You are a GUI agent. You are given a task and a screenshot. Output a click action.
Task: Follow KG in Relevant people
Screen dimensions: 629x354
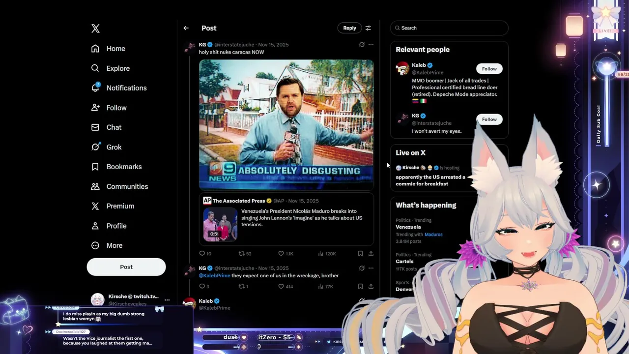click(489, 119)
